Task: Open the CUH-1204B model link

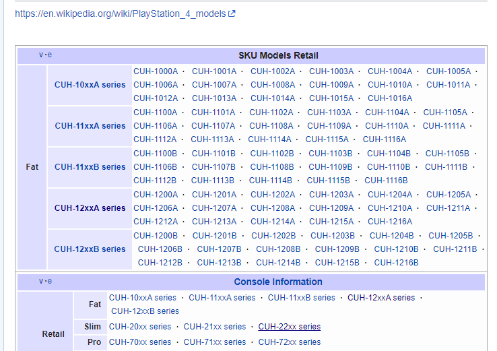Action: (392, 236)
